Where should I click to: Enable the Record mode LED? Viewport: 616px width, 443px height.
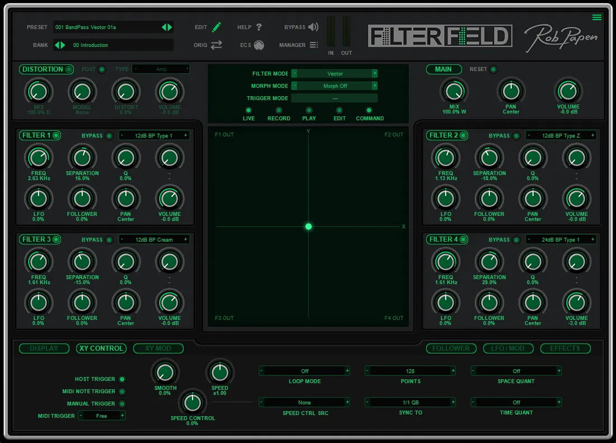(x=278, y=110)
